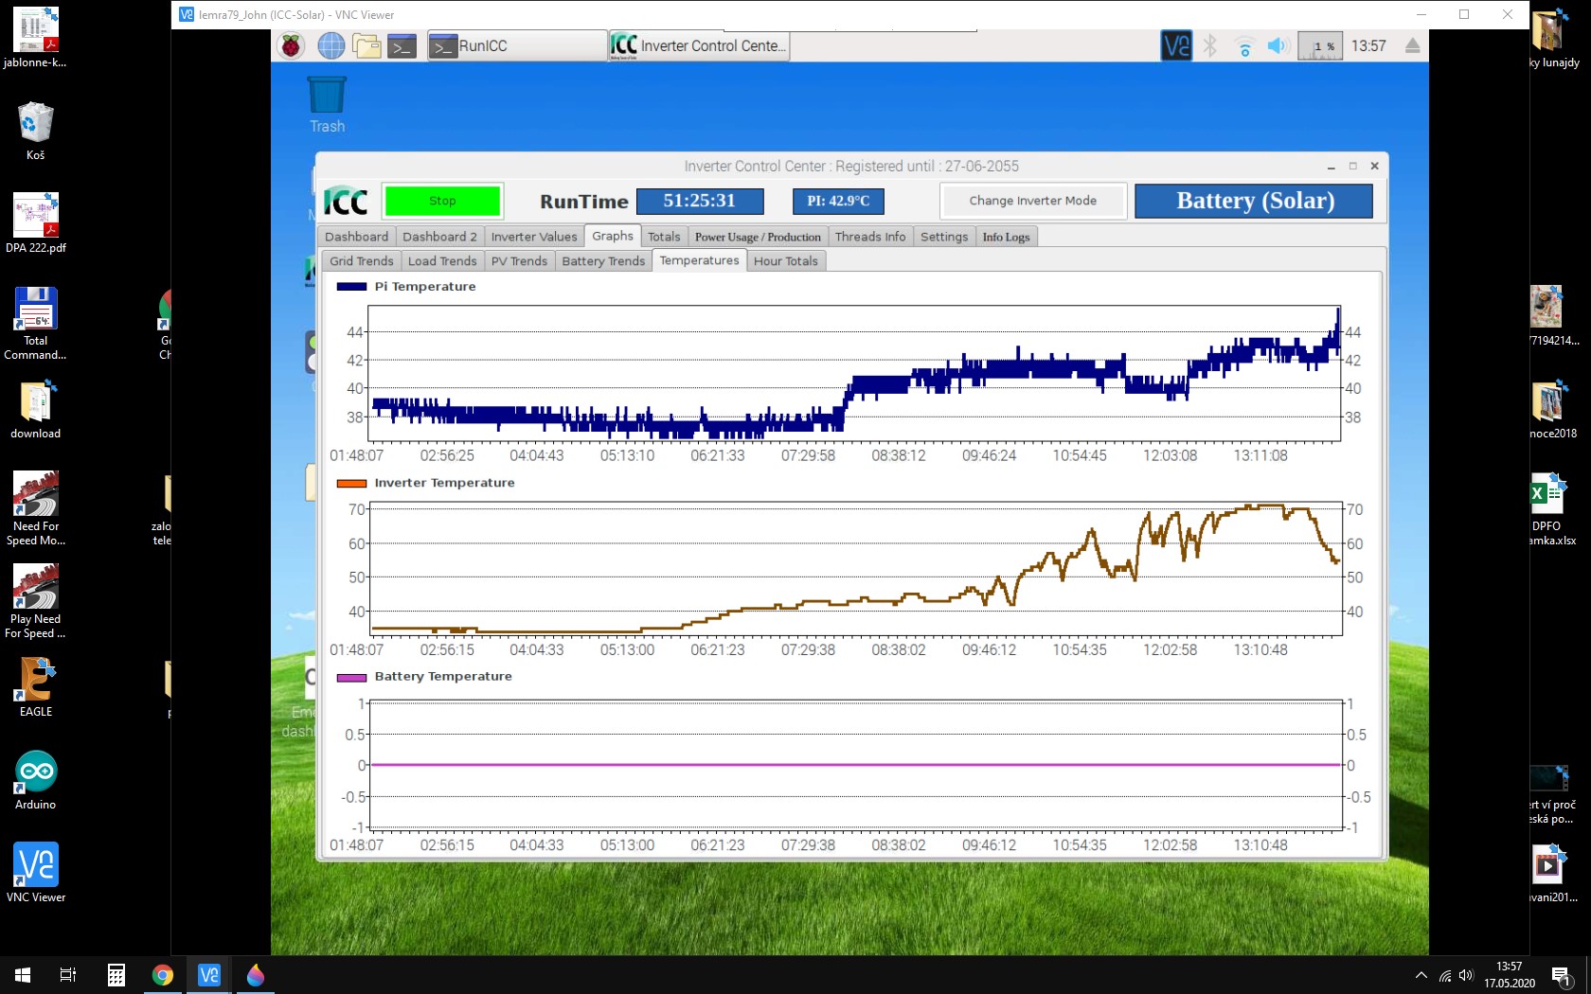Screen dimensions: 1591x994
Task: Open the Battery Trends sub-tab
Action: [602, 261]
